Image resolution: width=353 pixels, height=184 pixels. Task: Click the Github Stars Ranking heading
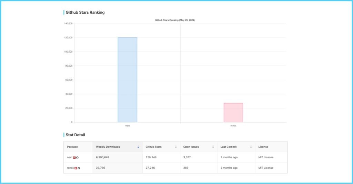click(85, 13)
